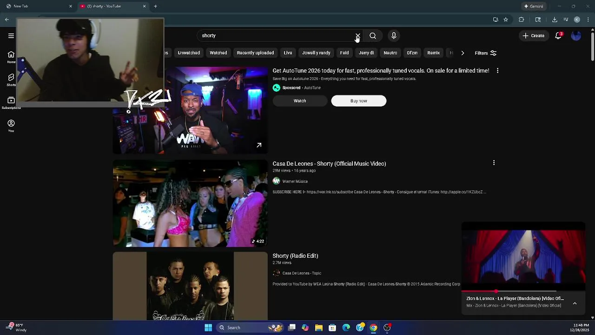Open Chrome downloads icon
The height and width of the screenshot is (335, 595).
[555, 20]
